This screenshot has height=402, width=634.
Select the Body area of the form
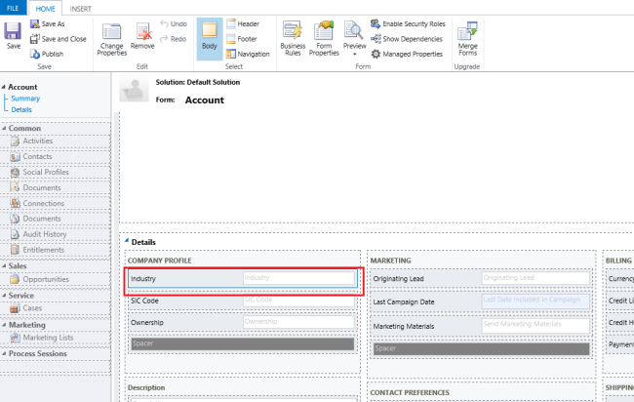pyautogui.click(x=210, y=39)
